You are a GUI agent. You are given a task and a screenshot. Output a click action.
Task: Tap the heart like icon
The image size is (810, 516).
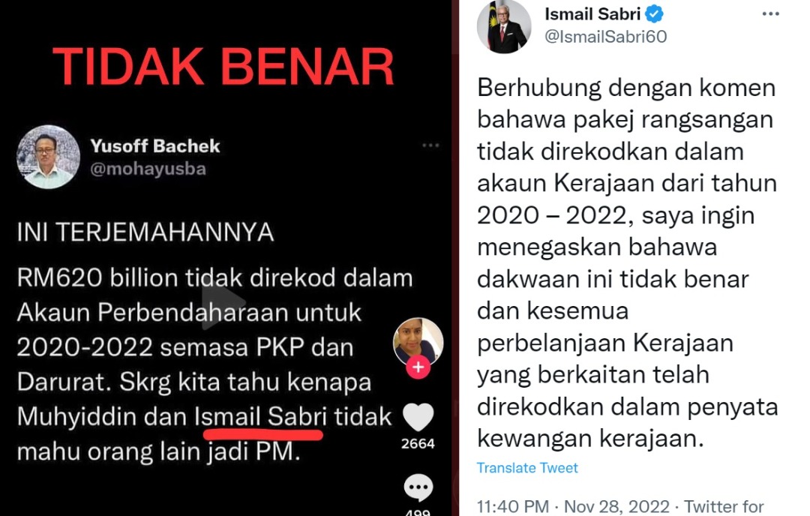pyautogui.click(x=418, y=416)
